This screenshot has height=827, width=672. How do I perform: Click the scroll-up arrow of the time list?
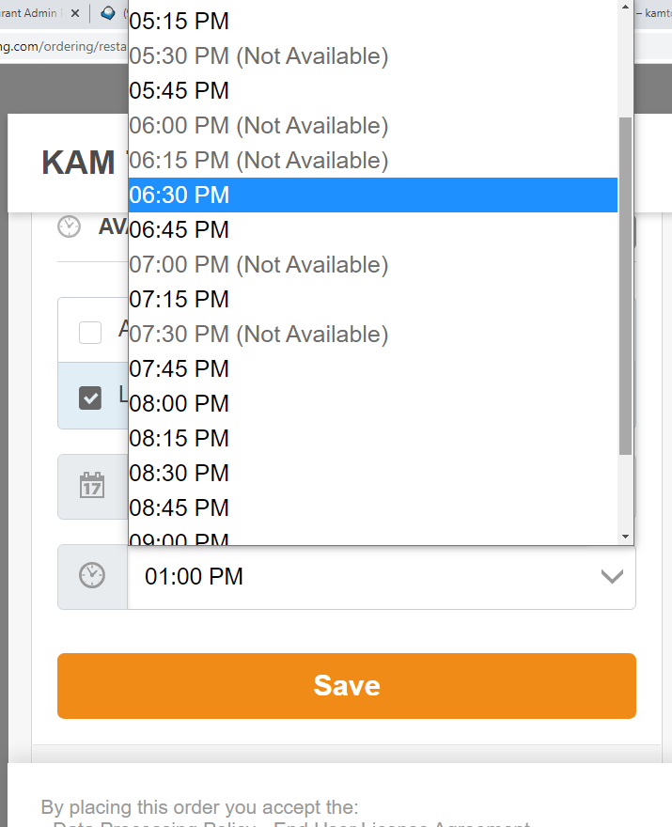[x=626, y=6]
